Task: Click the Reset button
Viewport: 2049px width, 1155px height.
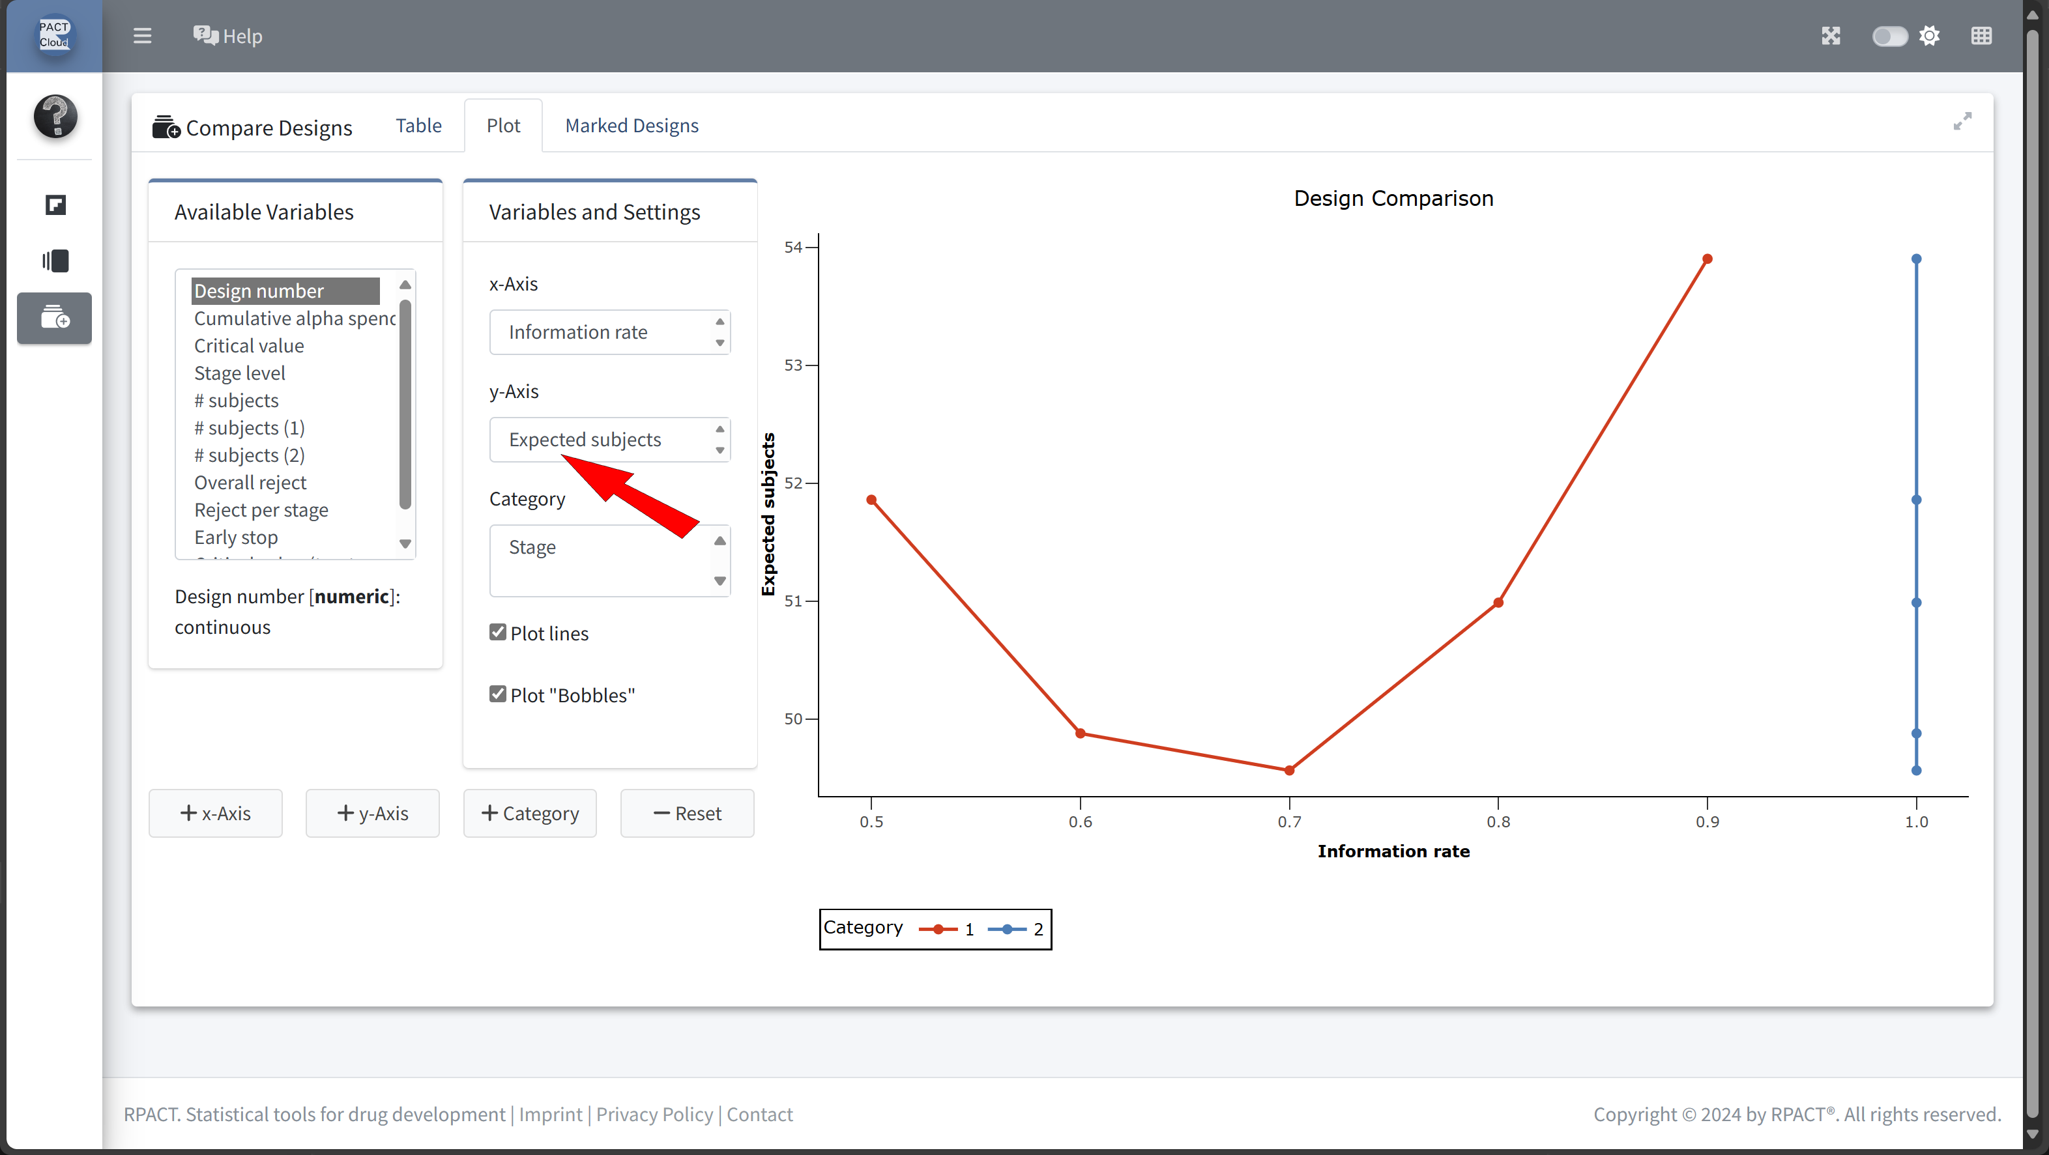Action: (686, 813)
